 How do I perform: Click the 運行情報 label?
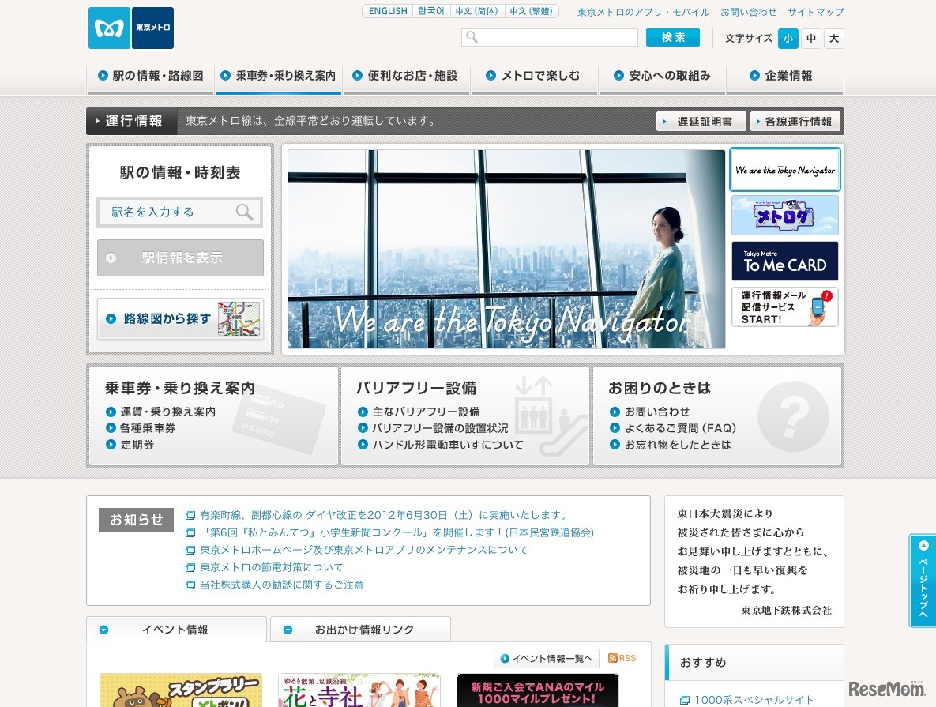pyautogui.click(x=132, y=121)
